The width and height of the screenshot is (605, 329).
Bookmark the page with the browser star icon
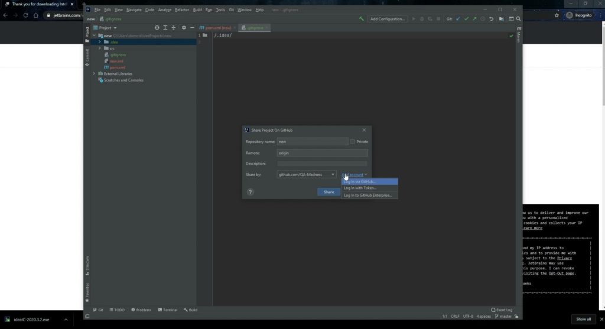[x=557, y=15]
